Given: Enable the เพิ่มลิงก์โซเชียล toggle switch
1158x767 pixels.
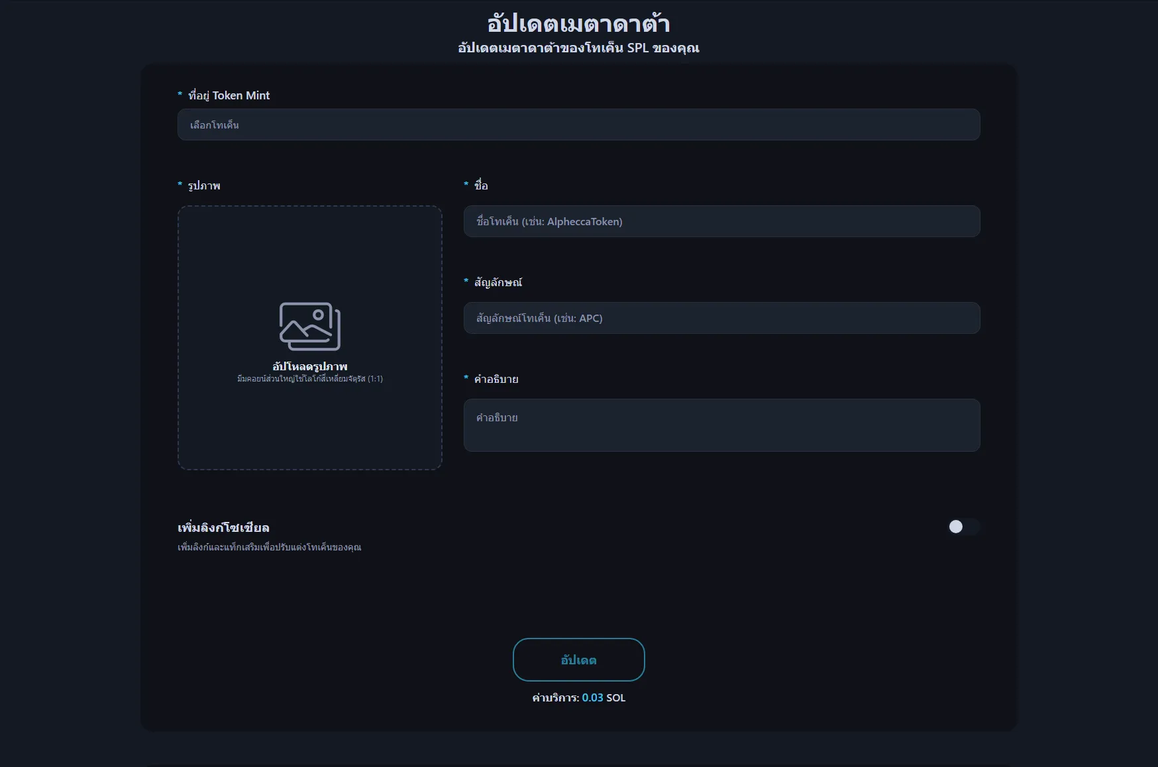Looking at the screenshot, I should click(x=963, y=527).
